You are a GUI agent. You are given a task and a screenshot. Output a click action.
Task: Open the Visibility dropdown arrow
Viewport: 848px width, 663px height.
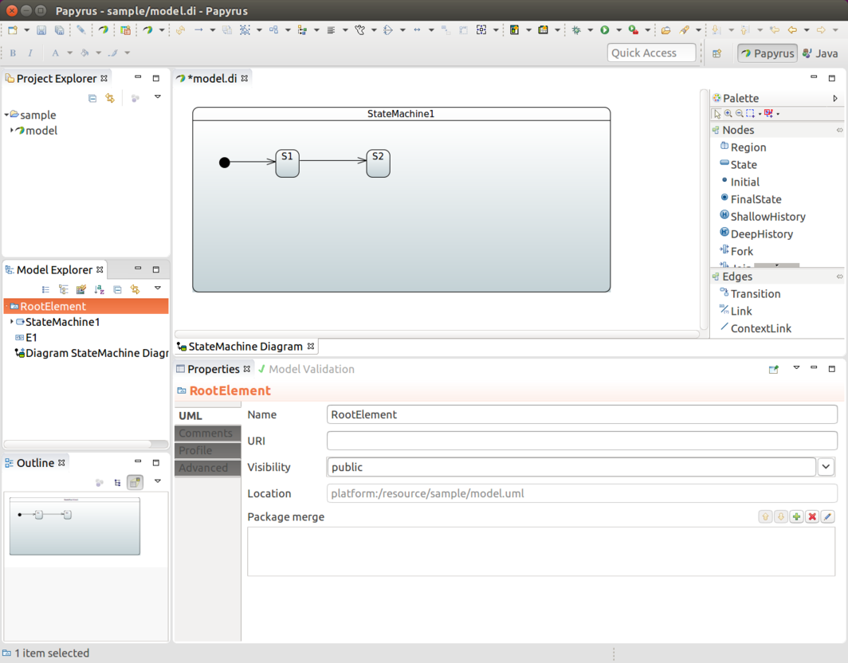click(x=826, y=467)
